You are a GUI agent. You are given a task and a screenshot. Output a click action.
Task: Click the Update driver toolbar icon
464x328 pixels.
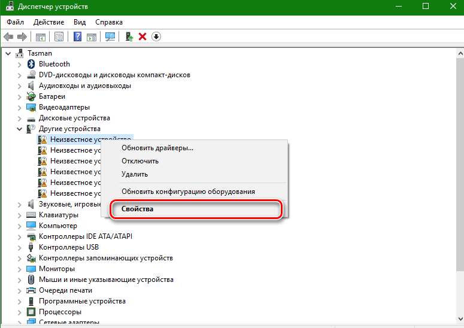[129, 37]
